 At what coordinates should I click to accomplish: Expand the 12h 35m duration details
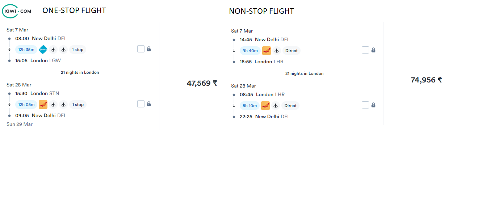26,50
